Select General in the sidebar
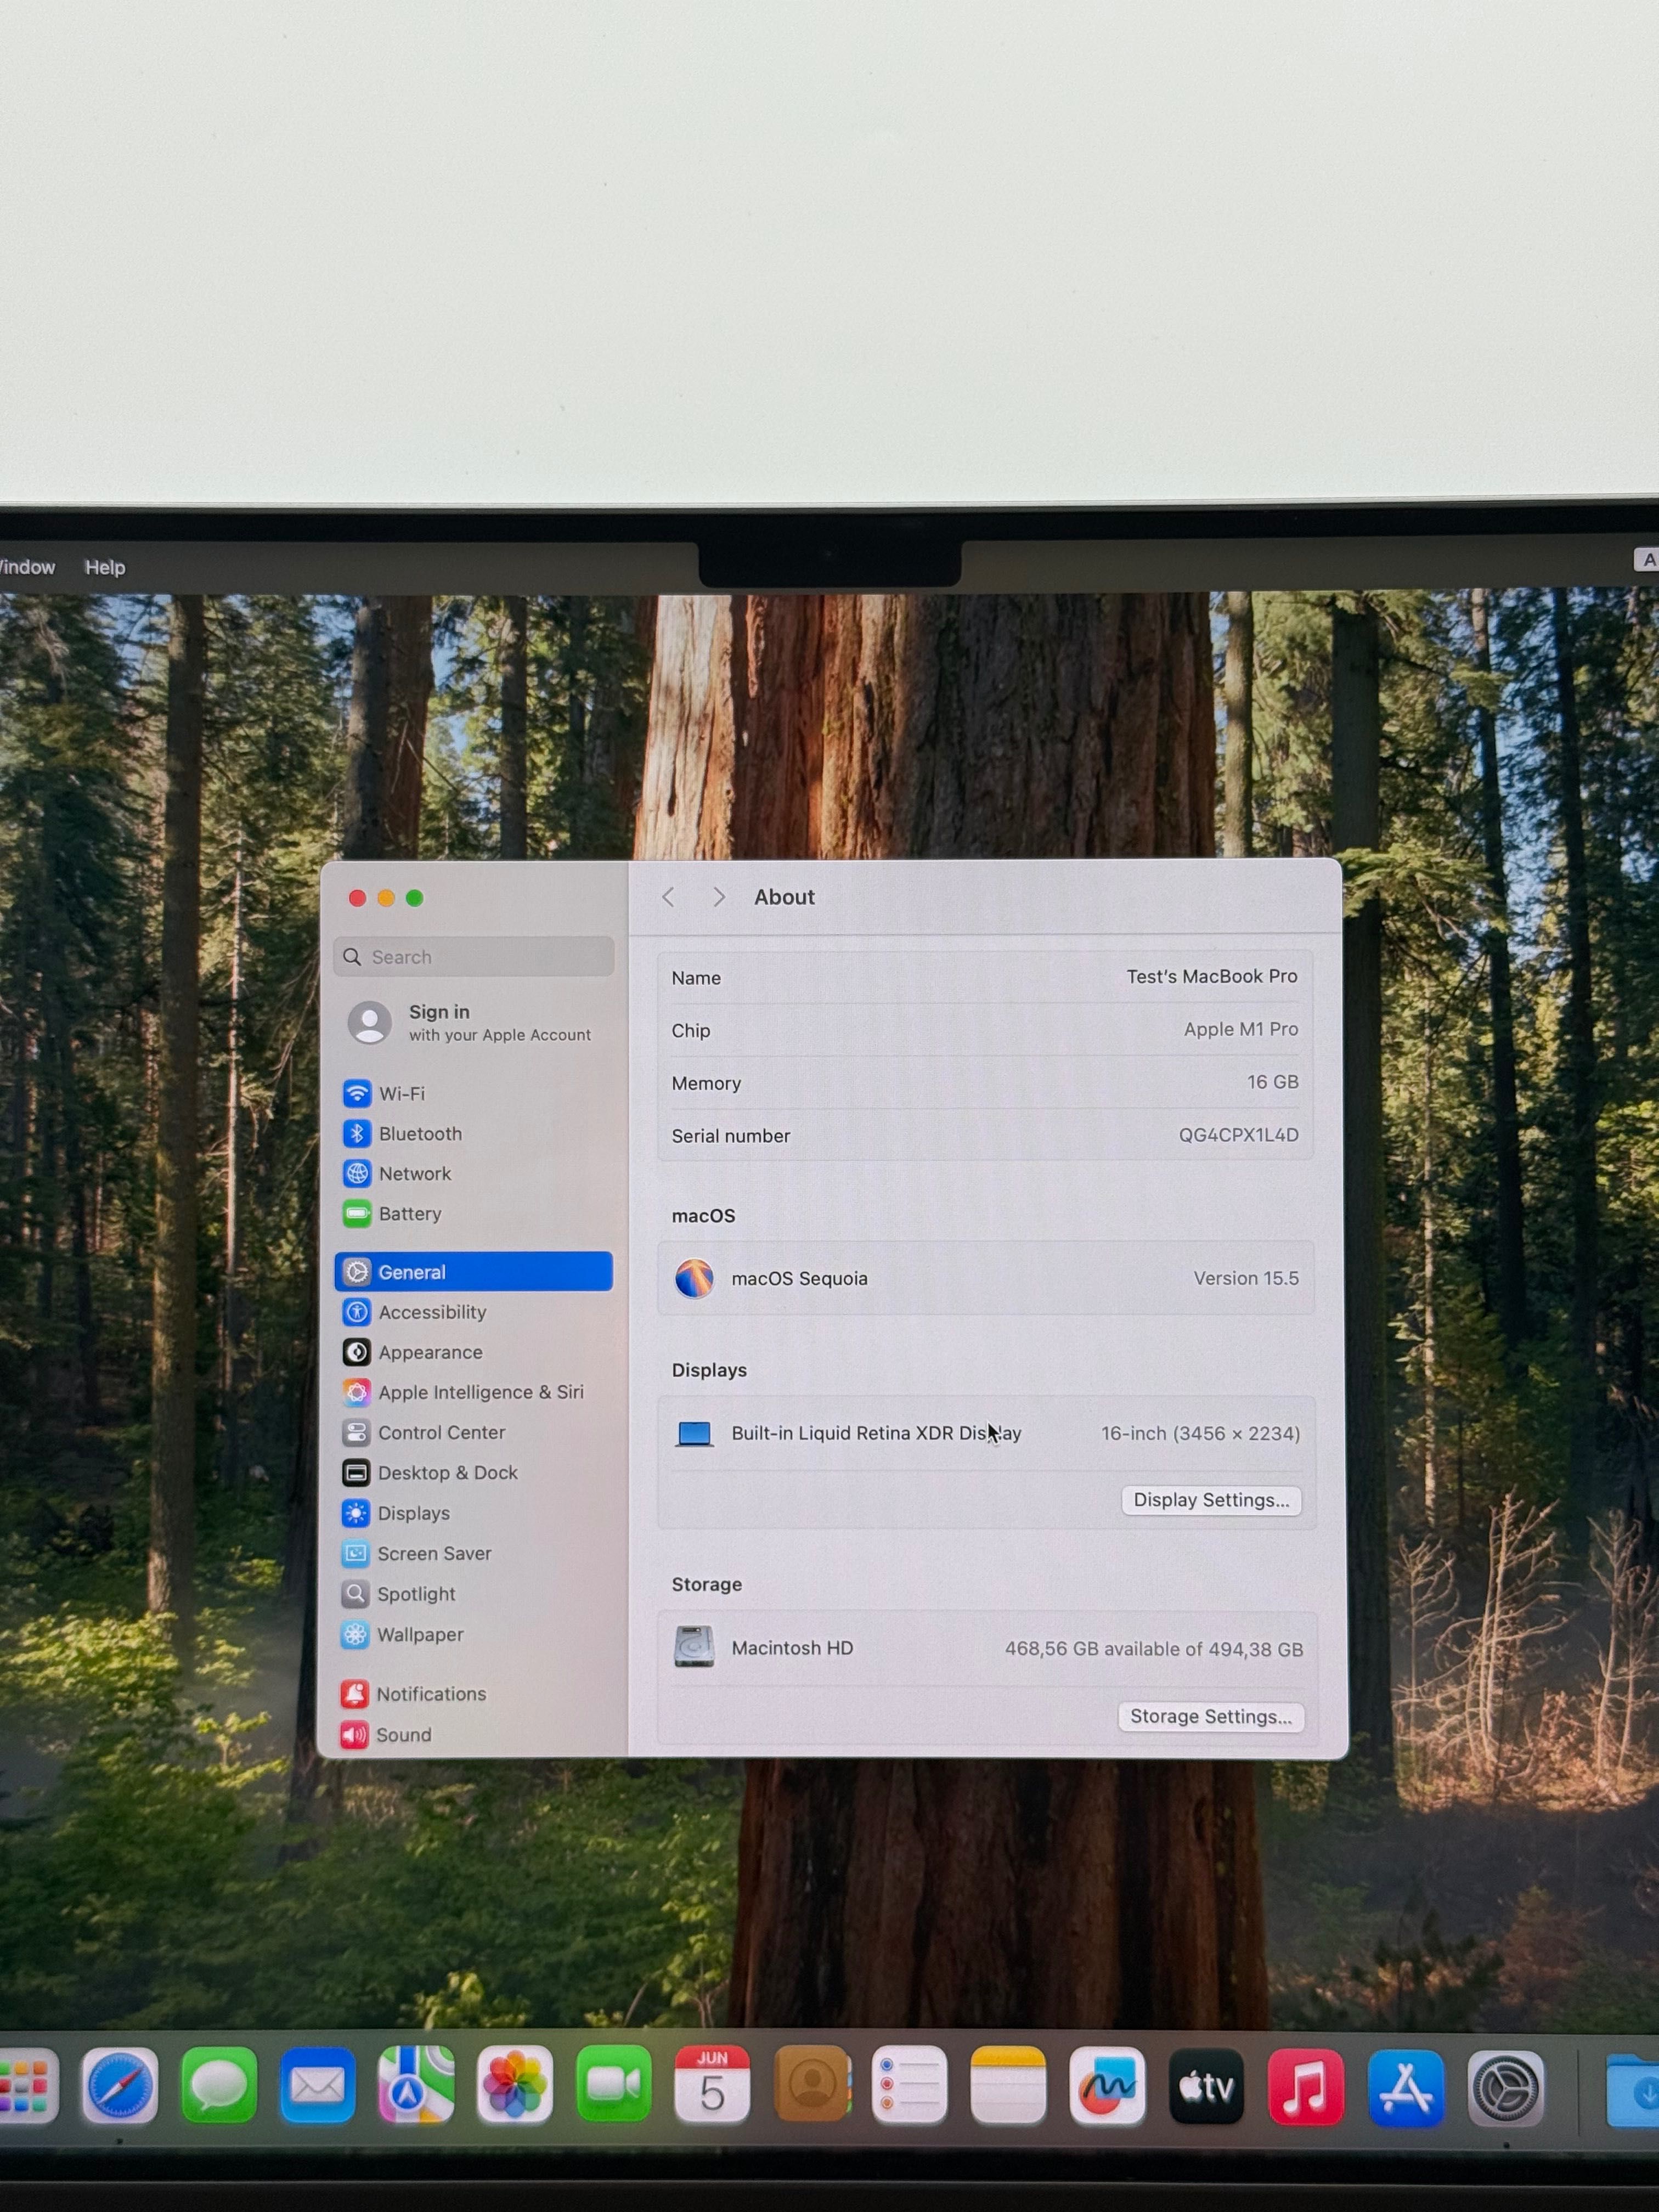1659x2212 pixels. [474, 1271]
